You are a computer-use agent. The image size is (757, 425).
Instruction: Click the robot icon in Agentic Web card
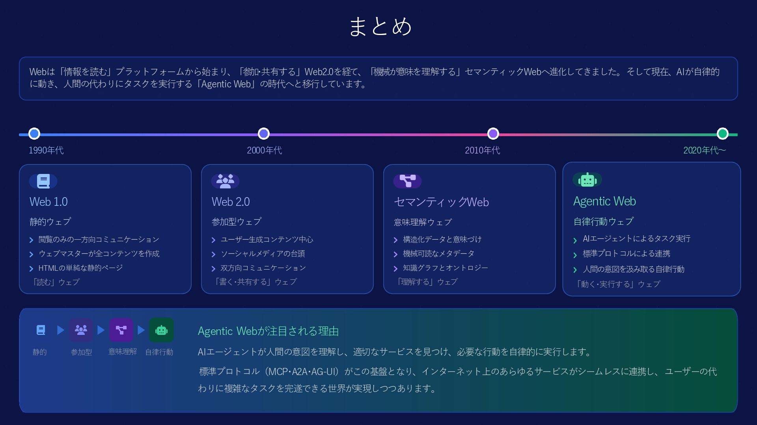tap(587, 180)
